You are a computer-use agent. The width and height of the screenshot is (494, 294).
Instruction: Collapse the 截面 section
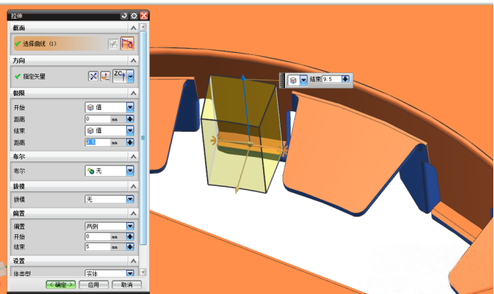click(x=134, y=28)
